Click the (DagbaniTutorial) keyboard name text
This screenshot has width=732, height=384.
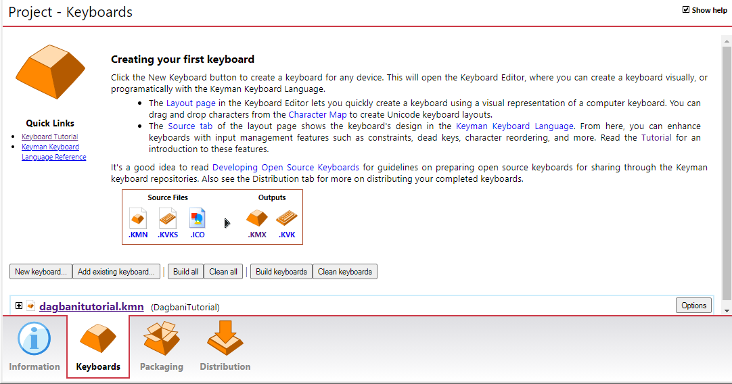tap(185, 308)
